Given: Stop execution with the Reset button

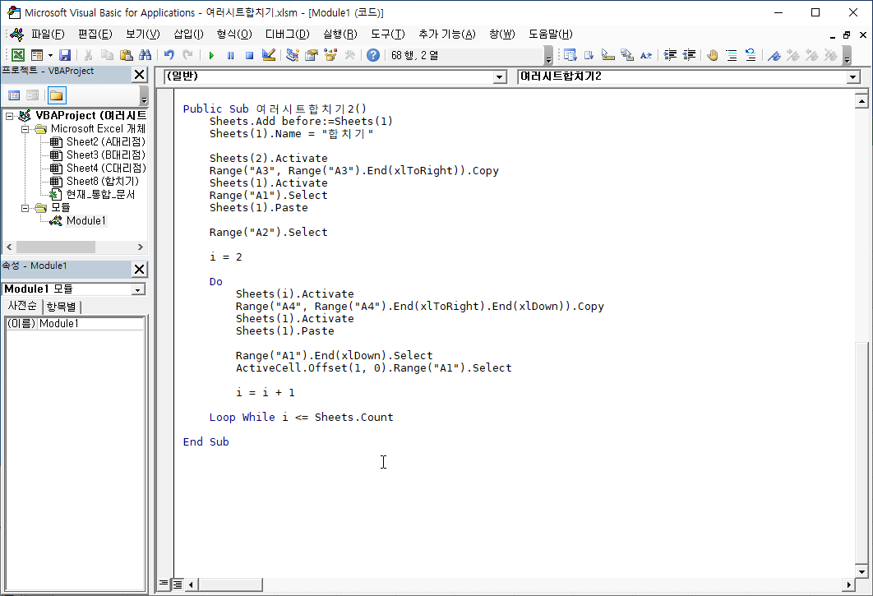Looking at the screenshot, I should point(249,55).
